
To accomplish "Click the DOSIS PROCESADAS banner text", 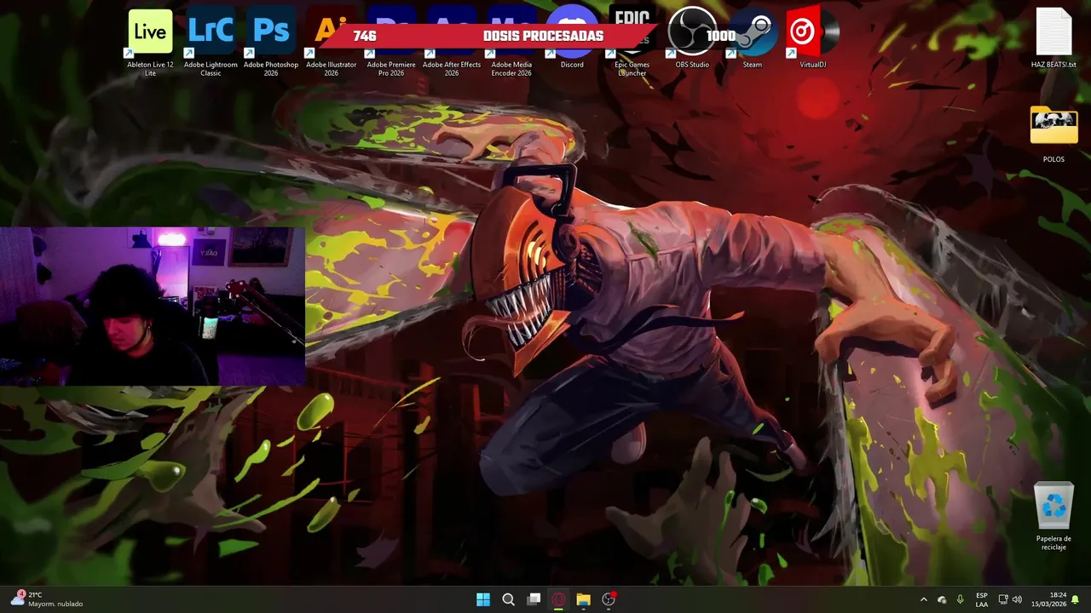I will 543,36.
